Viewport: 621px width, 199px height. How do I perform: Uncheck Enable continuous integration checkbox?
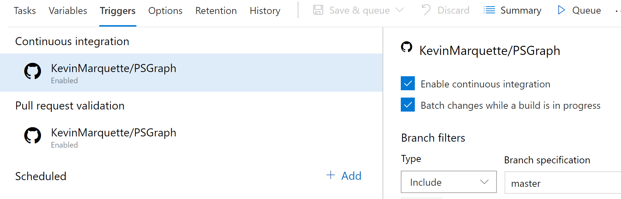click(x=408, y=84)
